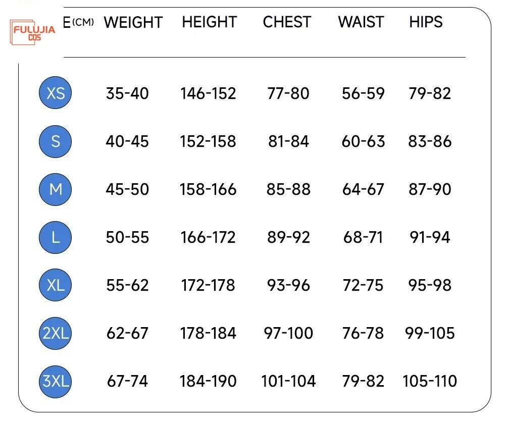Click M height value 158-166
The image size is (505, 424).
point(208,189)
